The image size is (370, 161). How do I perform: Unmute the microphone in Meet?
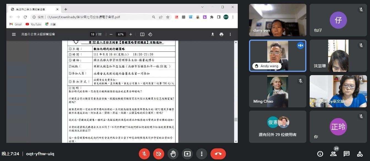pos(144,154)
